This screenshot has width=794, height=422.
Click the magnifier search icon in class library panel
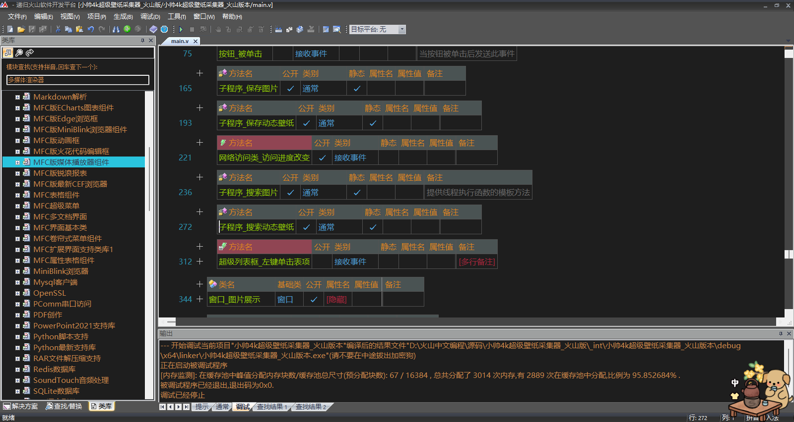point(19,53)
